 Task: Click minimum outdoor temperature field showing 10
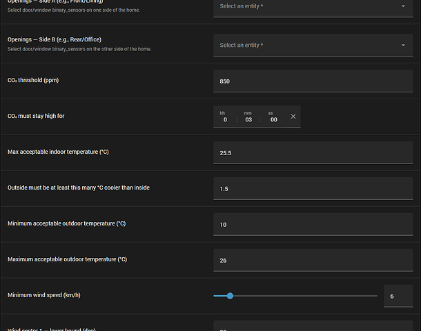(313, 225)
